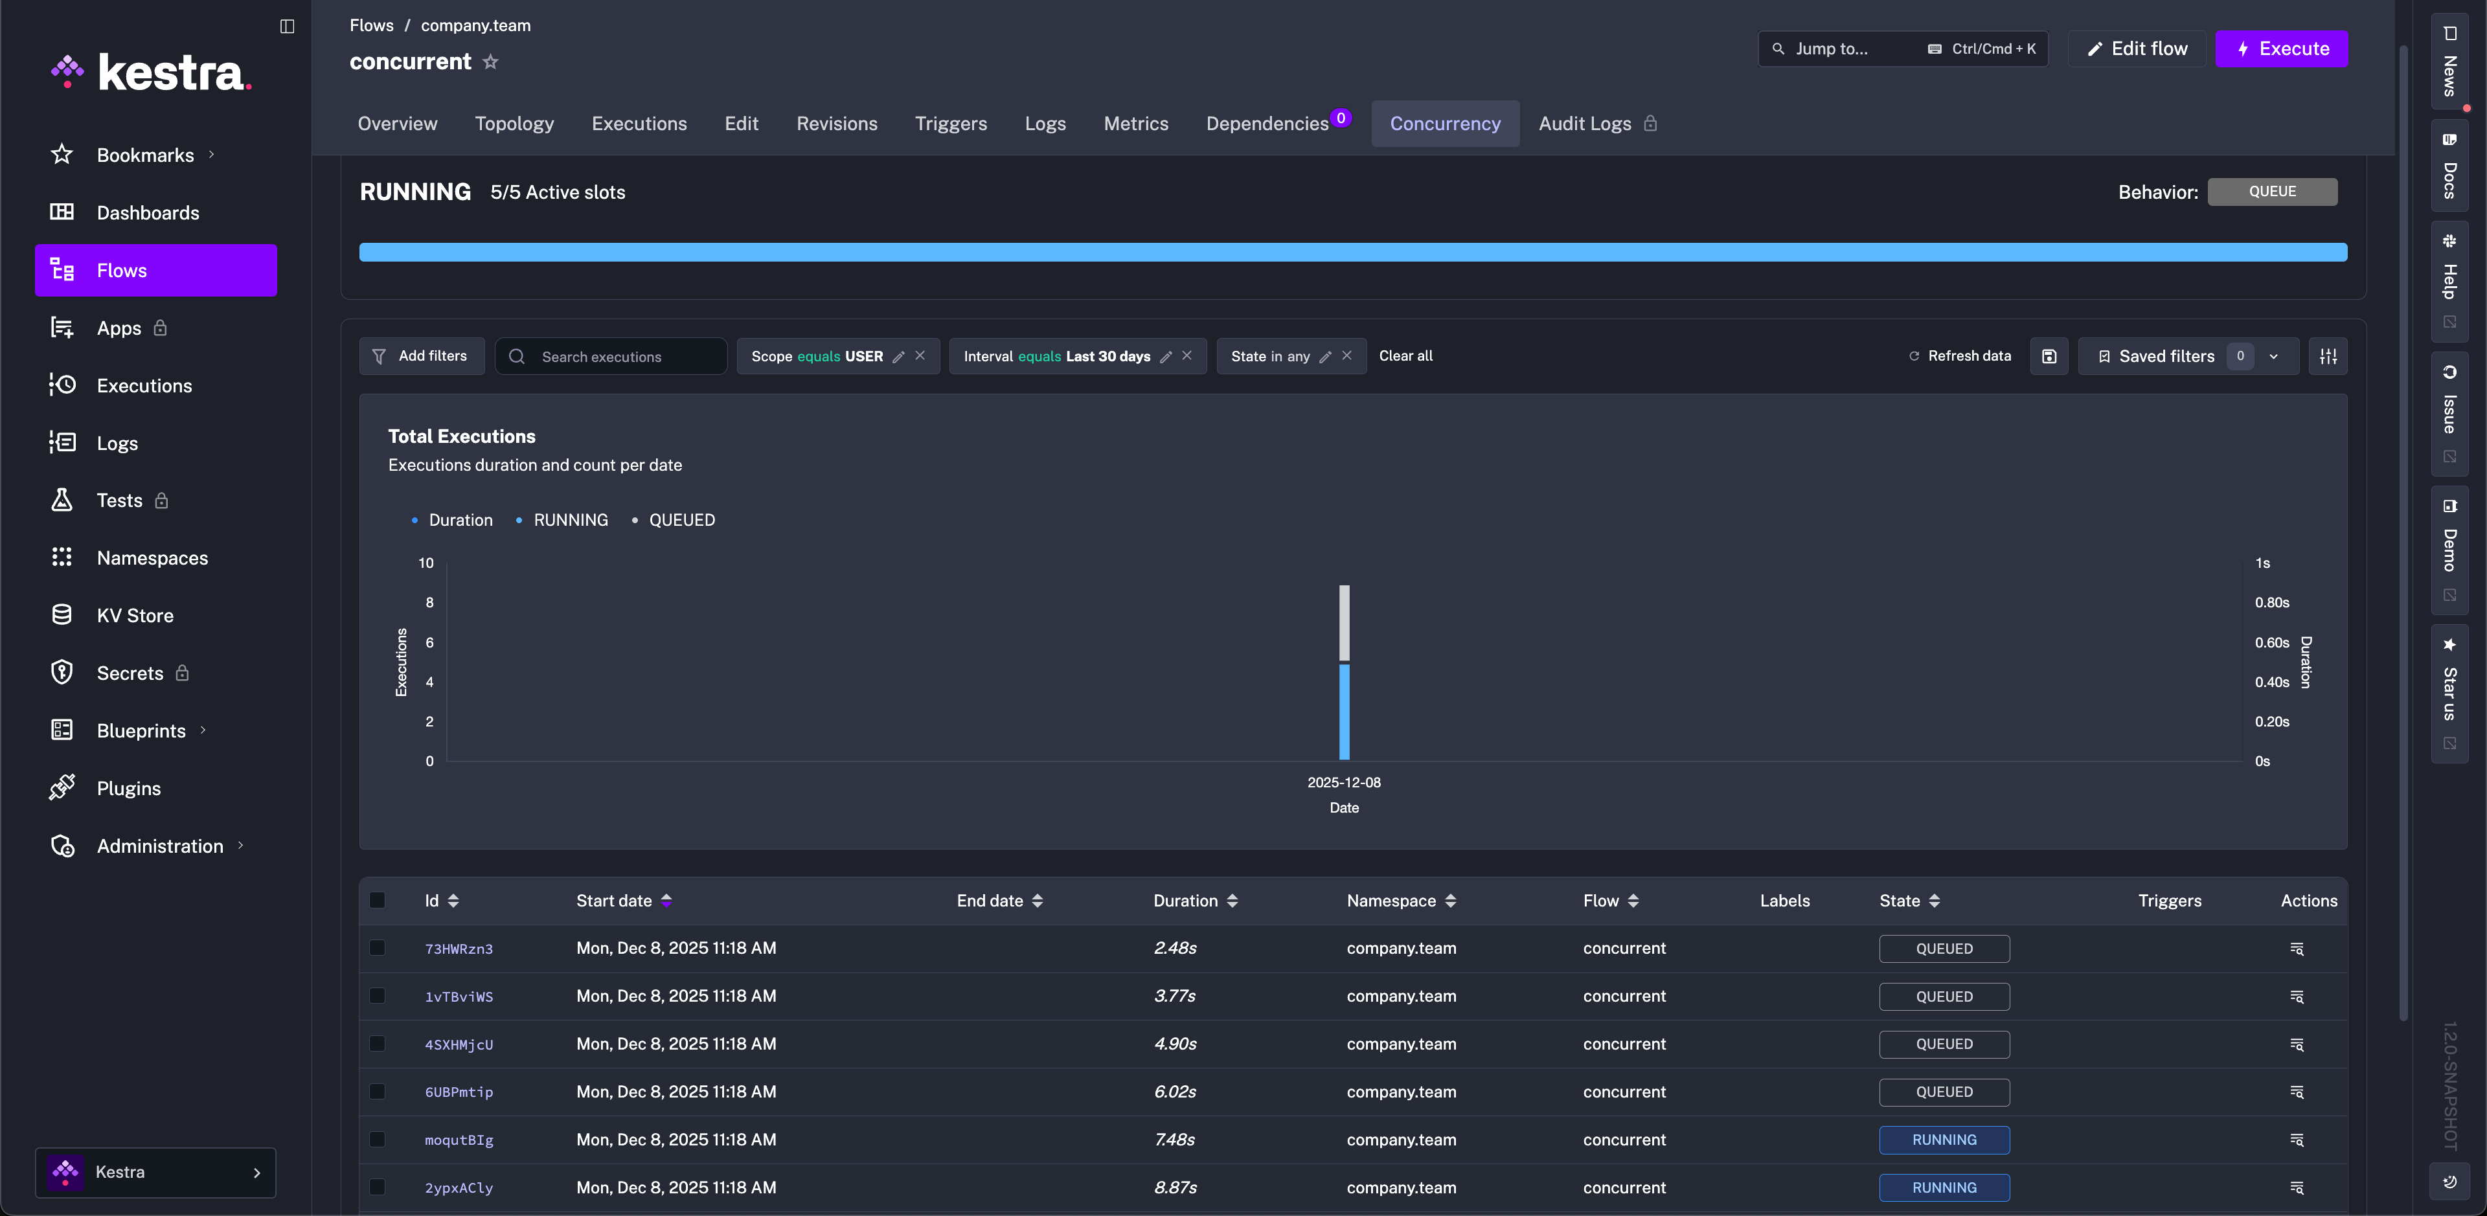2487x1216 pixels.
Task: Edit the Interval Last 30 days filter
Action: pyautogui.click(x=1166, y=356)
